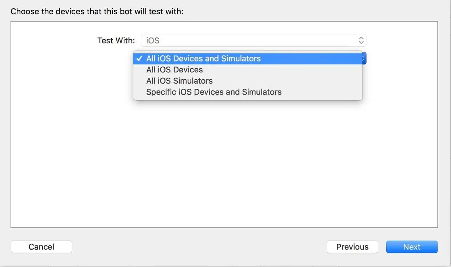Screen dimensions: 451x267
Task: Open the Test With iOS dropdown
Action: point(254,40)
